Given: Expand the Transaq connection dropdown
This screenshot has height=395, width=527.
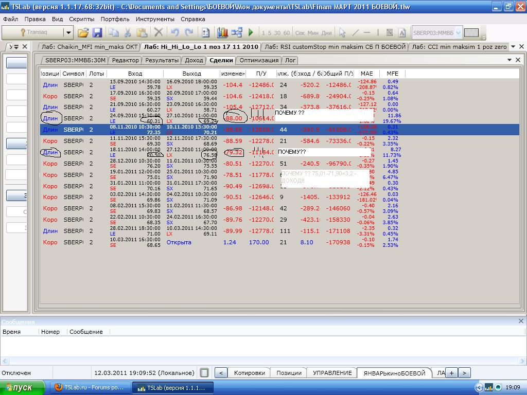Looking at the screenshot, I should point(68,32).
